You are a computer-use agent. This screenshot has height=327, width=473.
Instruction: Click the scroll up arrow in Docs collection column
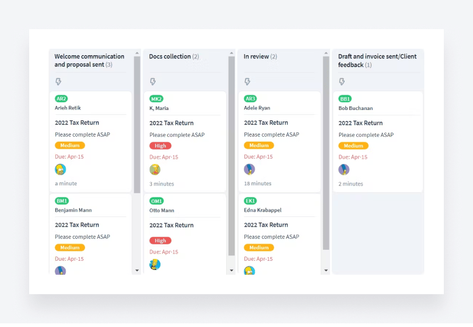pos(232,53)
